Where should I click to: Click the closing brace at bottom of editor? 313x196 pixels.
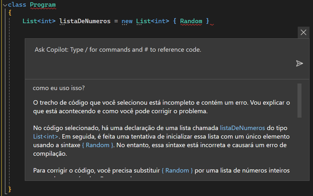(10, 189)
